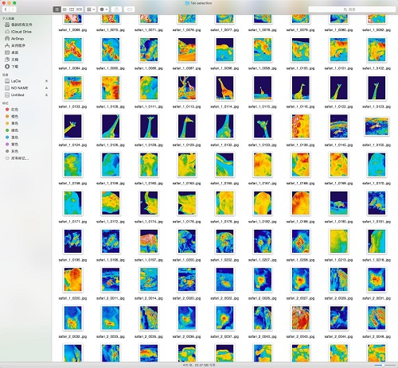Select the safari_1_0087.jpg thumbnail
398x368 pixels.
[187, 49]
